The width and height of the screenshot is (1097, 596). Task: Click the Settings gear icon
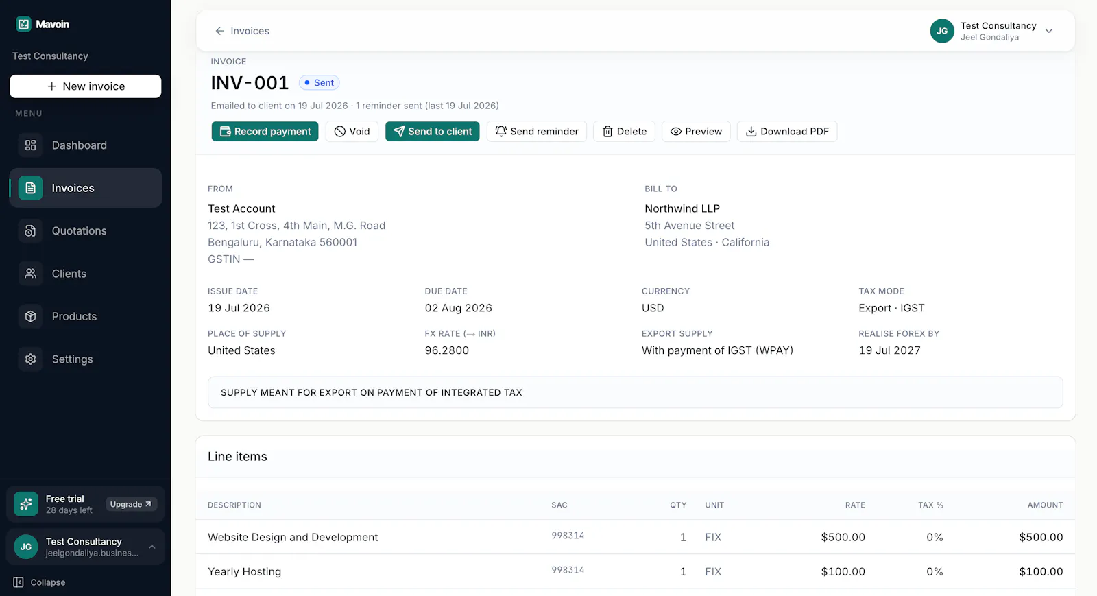click(30, 359)
